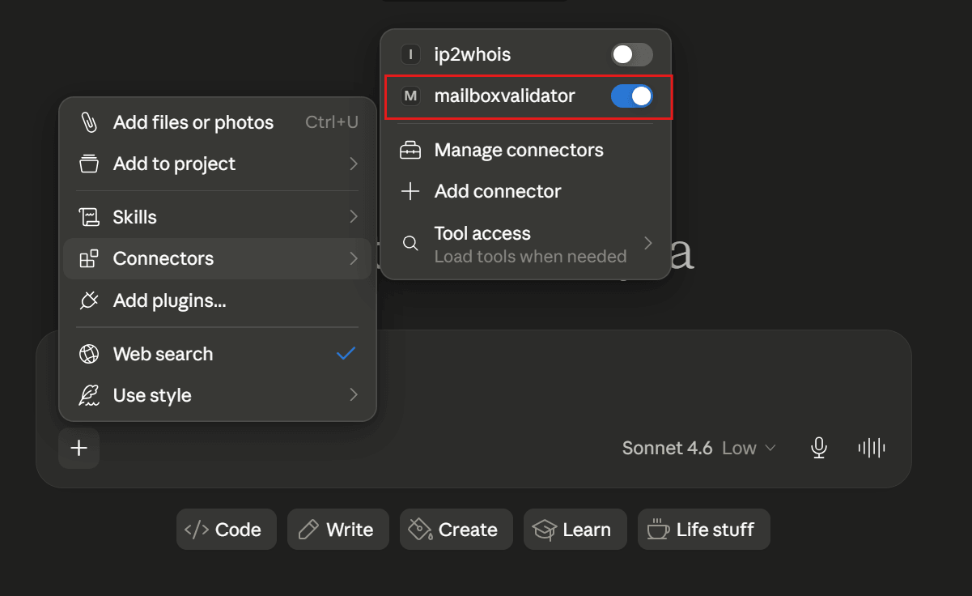Select the Web search menu entry
Image resolution: width=972 pixels, height=596 pixels.
(x=218, y=354)
